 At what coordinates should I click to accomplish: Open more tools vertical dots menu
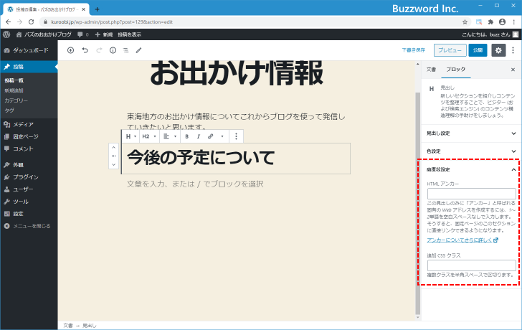pyautogui.click(x=513, y=50)
